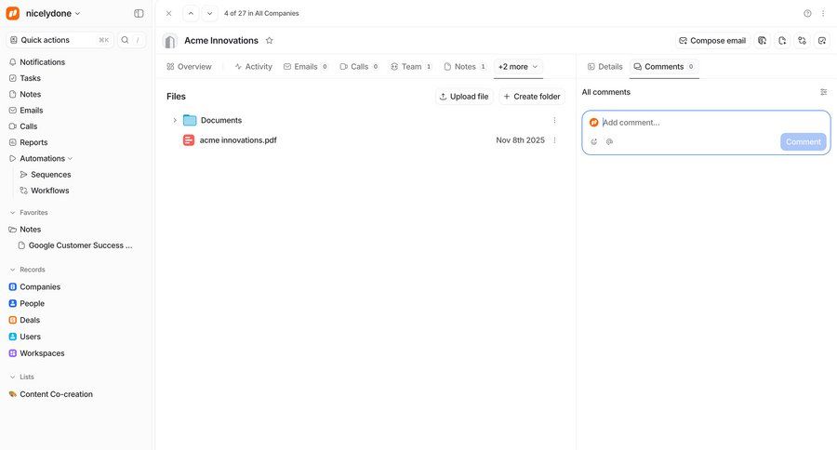Select the Documents folder row

(x=364, y=120)
